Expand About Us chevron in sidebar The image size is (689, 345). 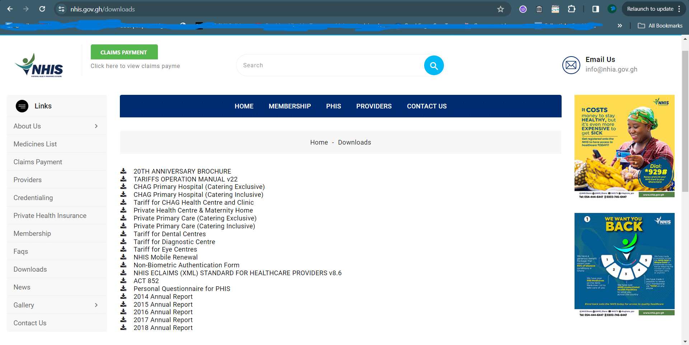point(96,126)
